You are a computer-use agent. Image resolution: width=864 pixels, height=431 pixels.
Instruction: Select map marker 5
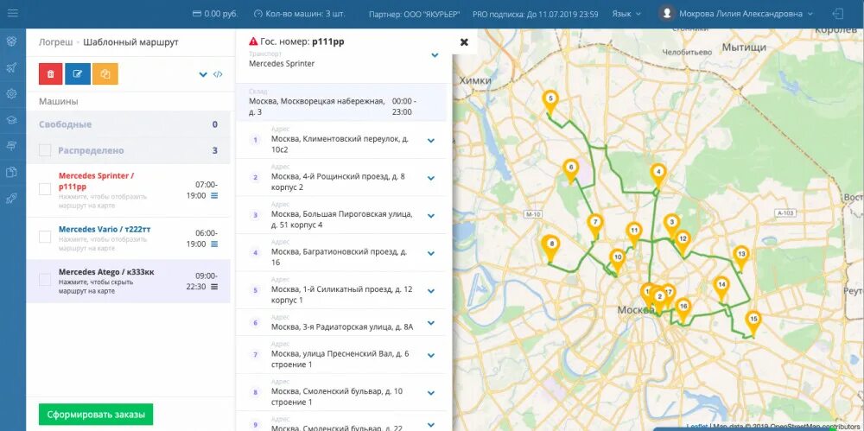[x=550, y=101]
